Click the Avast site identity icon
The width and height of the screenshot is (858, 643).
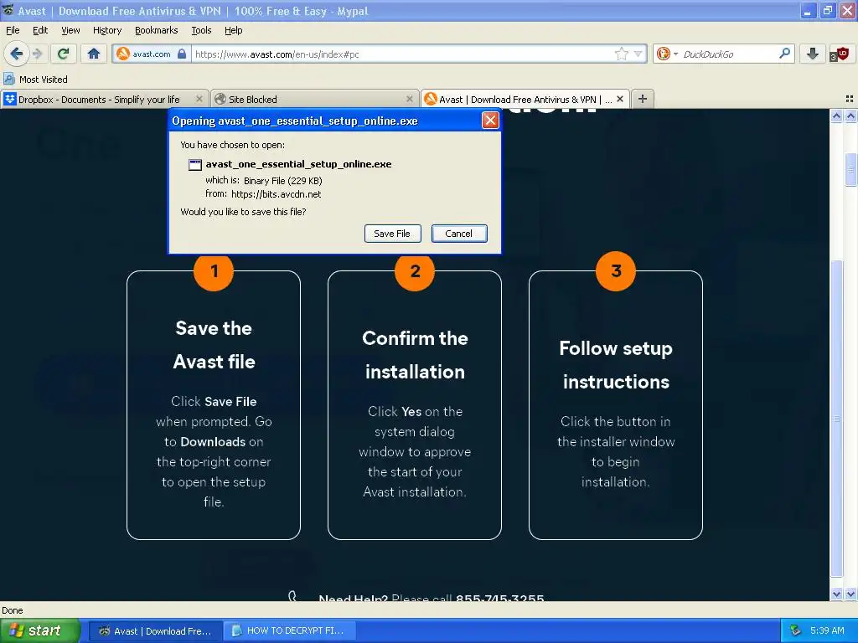123,54
